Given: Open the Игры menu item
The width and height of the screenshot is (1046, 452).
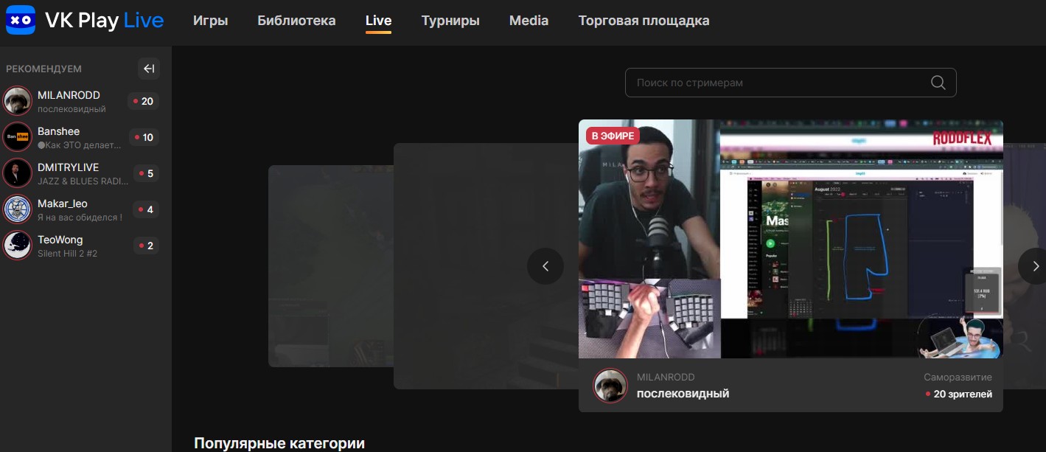Looking at the screenshot, I should [x=210, y=21].
